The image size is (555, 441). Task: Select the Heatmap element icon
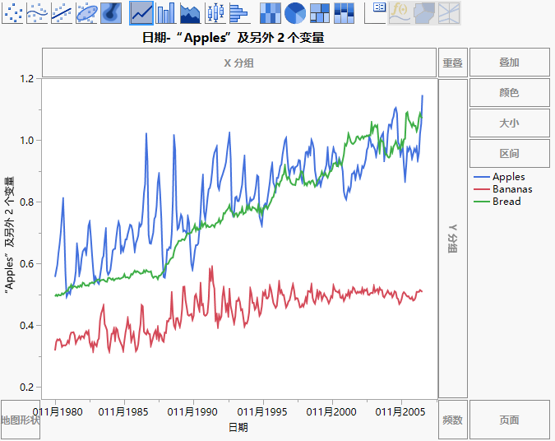270,12
